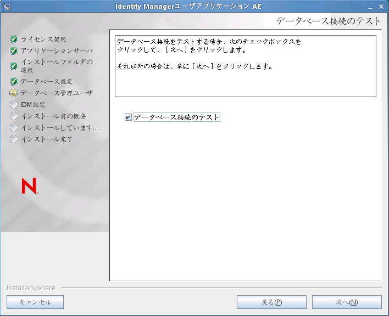
Task: Close the installer window
Action: [381, 7]
